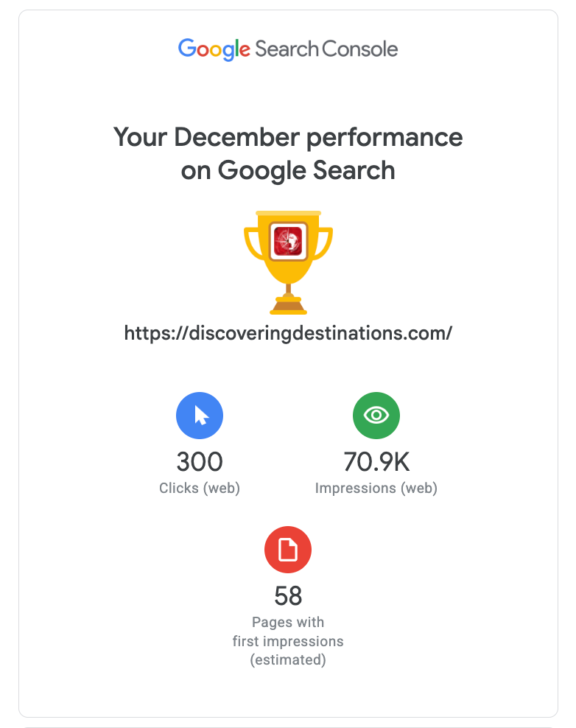Screen dimensions: 576x728
Task: Click the "(estimated)" note text
Action: coord(288,660)
